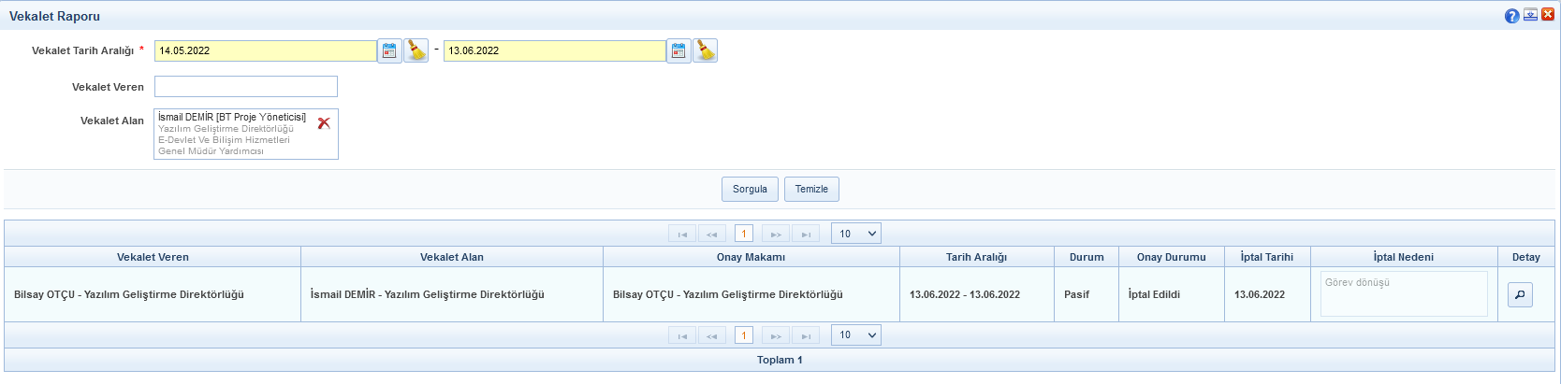This screenshot has height=384, width=1561.
Task: Go to next page in bottom paginator
Action: 776,334
